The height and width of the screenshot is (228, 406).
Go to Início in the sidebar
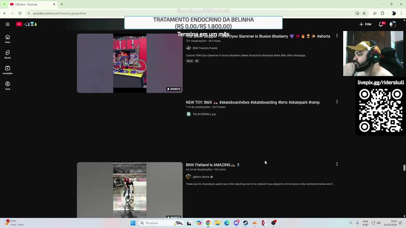[8, 39]
